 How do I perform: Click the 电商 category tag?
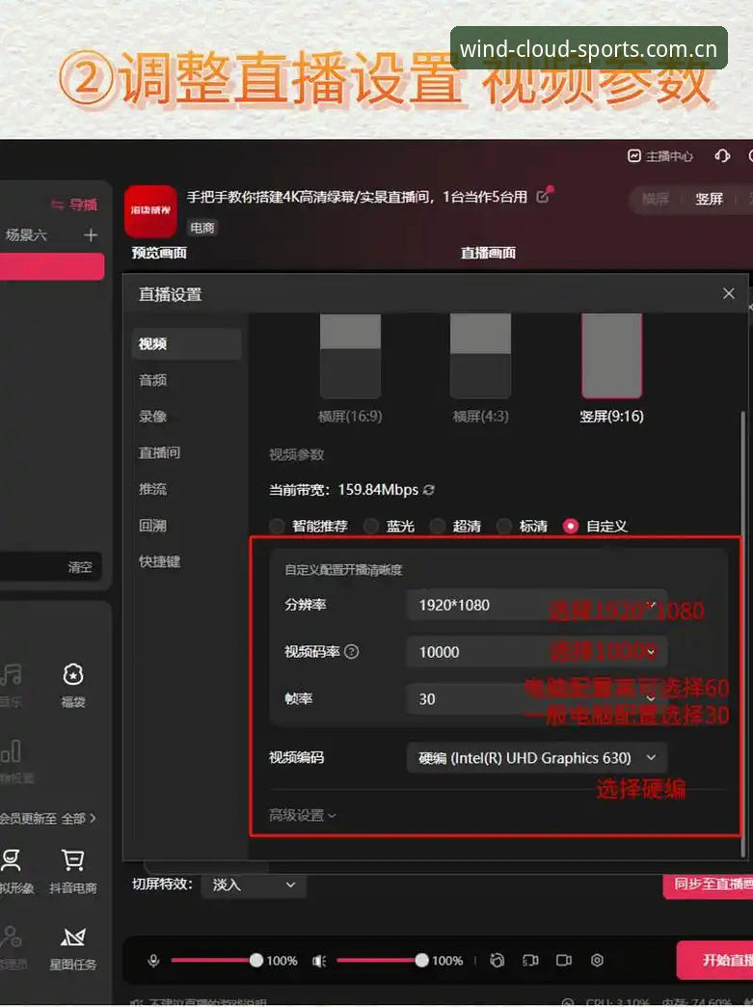point(202,228)
